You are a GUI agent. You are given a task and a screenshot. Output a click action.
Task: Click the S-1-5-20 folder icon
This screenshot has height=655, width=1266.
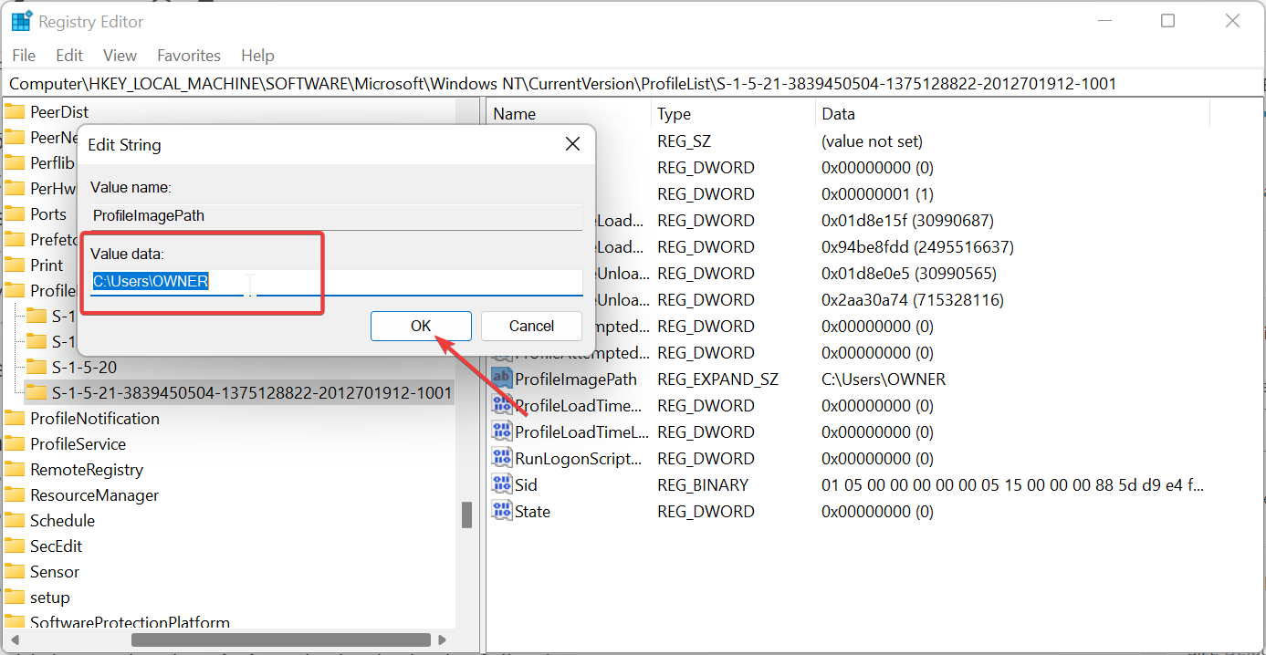[37, 367]
